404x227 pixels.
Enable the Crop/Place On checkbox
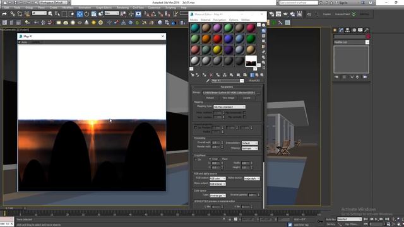pos(195,160)
